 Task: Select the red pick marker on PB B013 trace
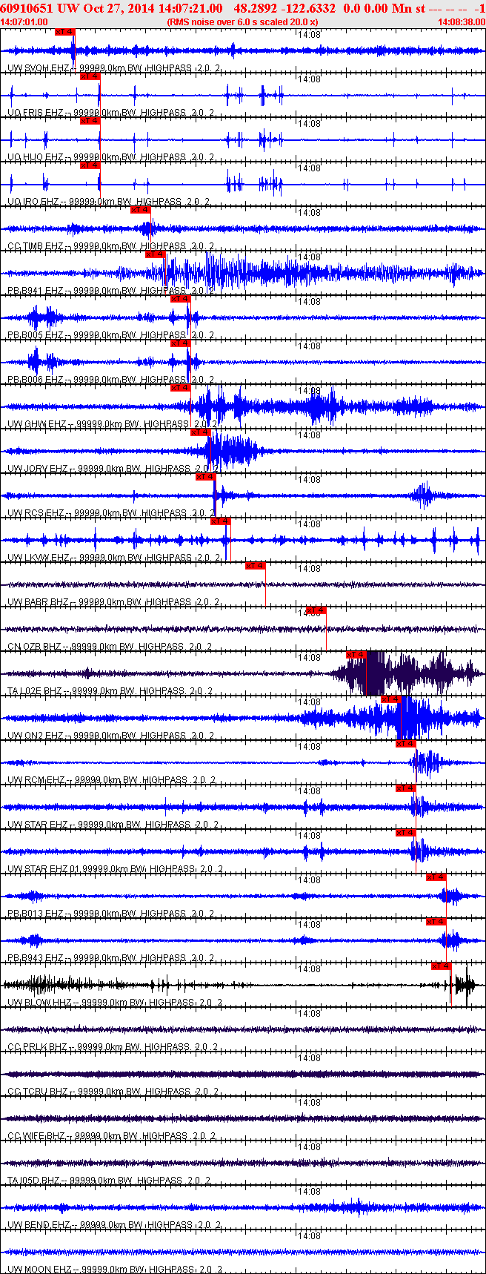[x=436, y=877]
